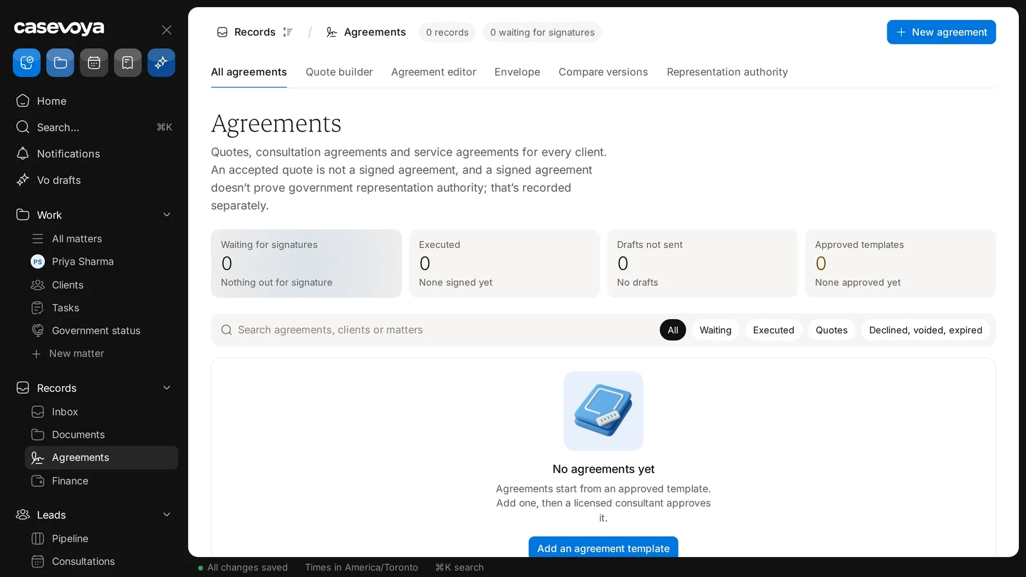Open the calendar quick icon
The height and width of the screenshot is (577, 1026).
pyautogui.click(x=94, y=63)
